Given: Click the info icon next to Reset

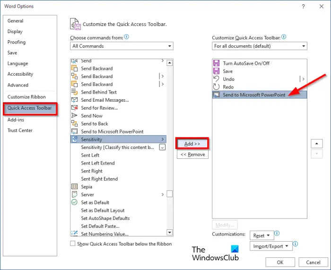Looking at the screenshot, I should 277,233.
